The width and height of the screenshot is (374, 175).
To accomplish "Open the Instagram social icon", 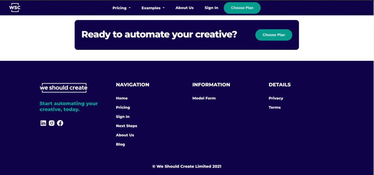I will pos(51,123).
